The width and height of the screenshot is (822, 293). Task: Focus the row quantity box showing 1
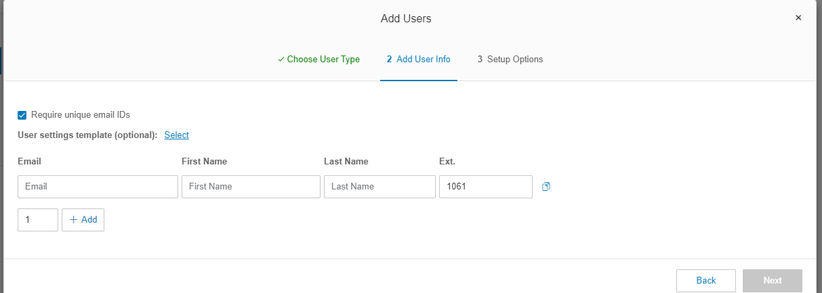(x=38, y=220)
